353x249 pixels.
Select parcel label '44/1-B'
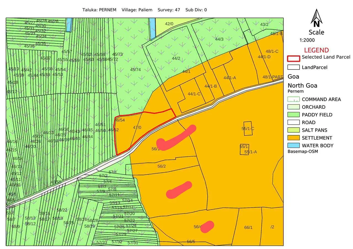click(211, 86)
